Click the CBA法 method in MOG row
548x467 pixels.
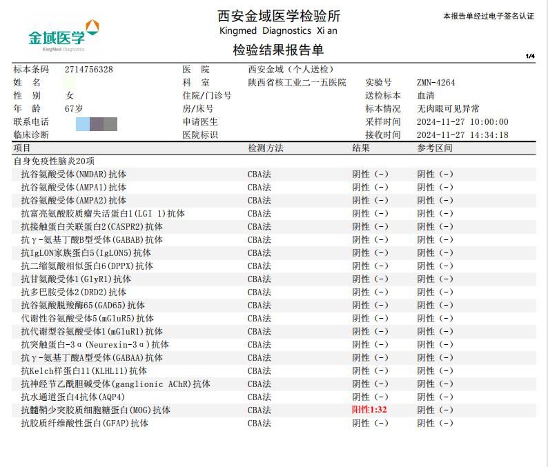coord(260,410)
